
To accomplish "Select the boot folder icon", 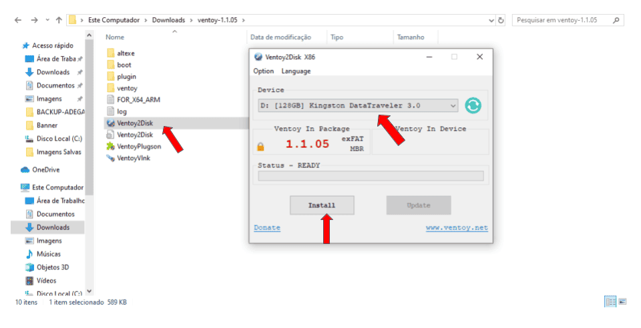I will pos(110,65).
